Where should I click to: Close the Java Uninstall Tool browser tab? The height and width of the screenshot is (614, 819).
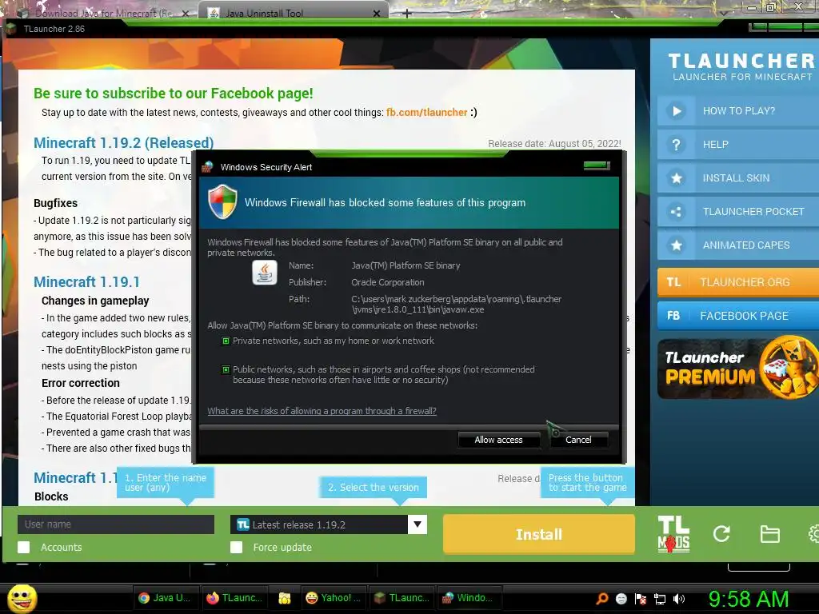click(377, 13)
